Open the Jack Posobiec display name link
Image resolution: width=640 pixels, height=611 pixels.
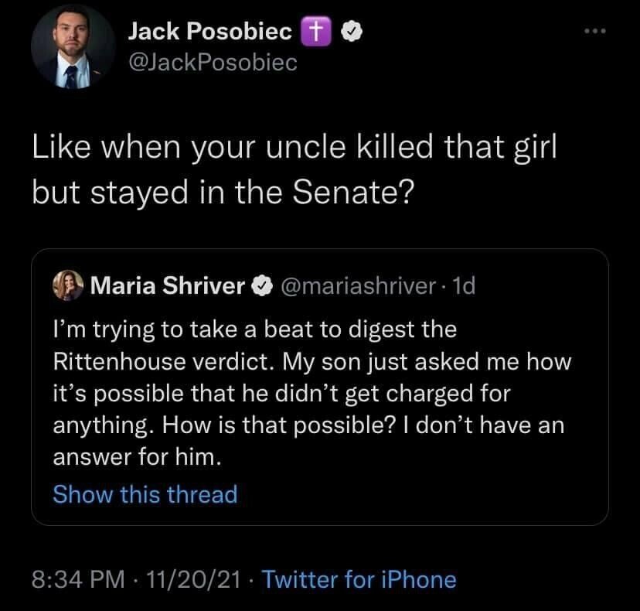[x=209, y=31]
